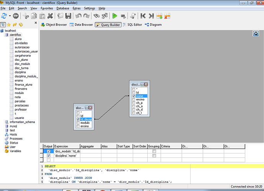The width and height of the screenshot is (264, 191).
Task: Close the navigator side panel
Action: pyautogui.click(x=36, y=23)
